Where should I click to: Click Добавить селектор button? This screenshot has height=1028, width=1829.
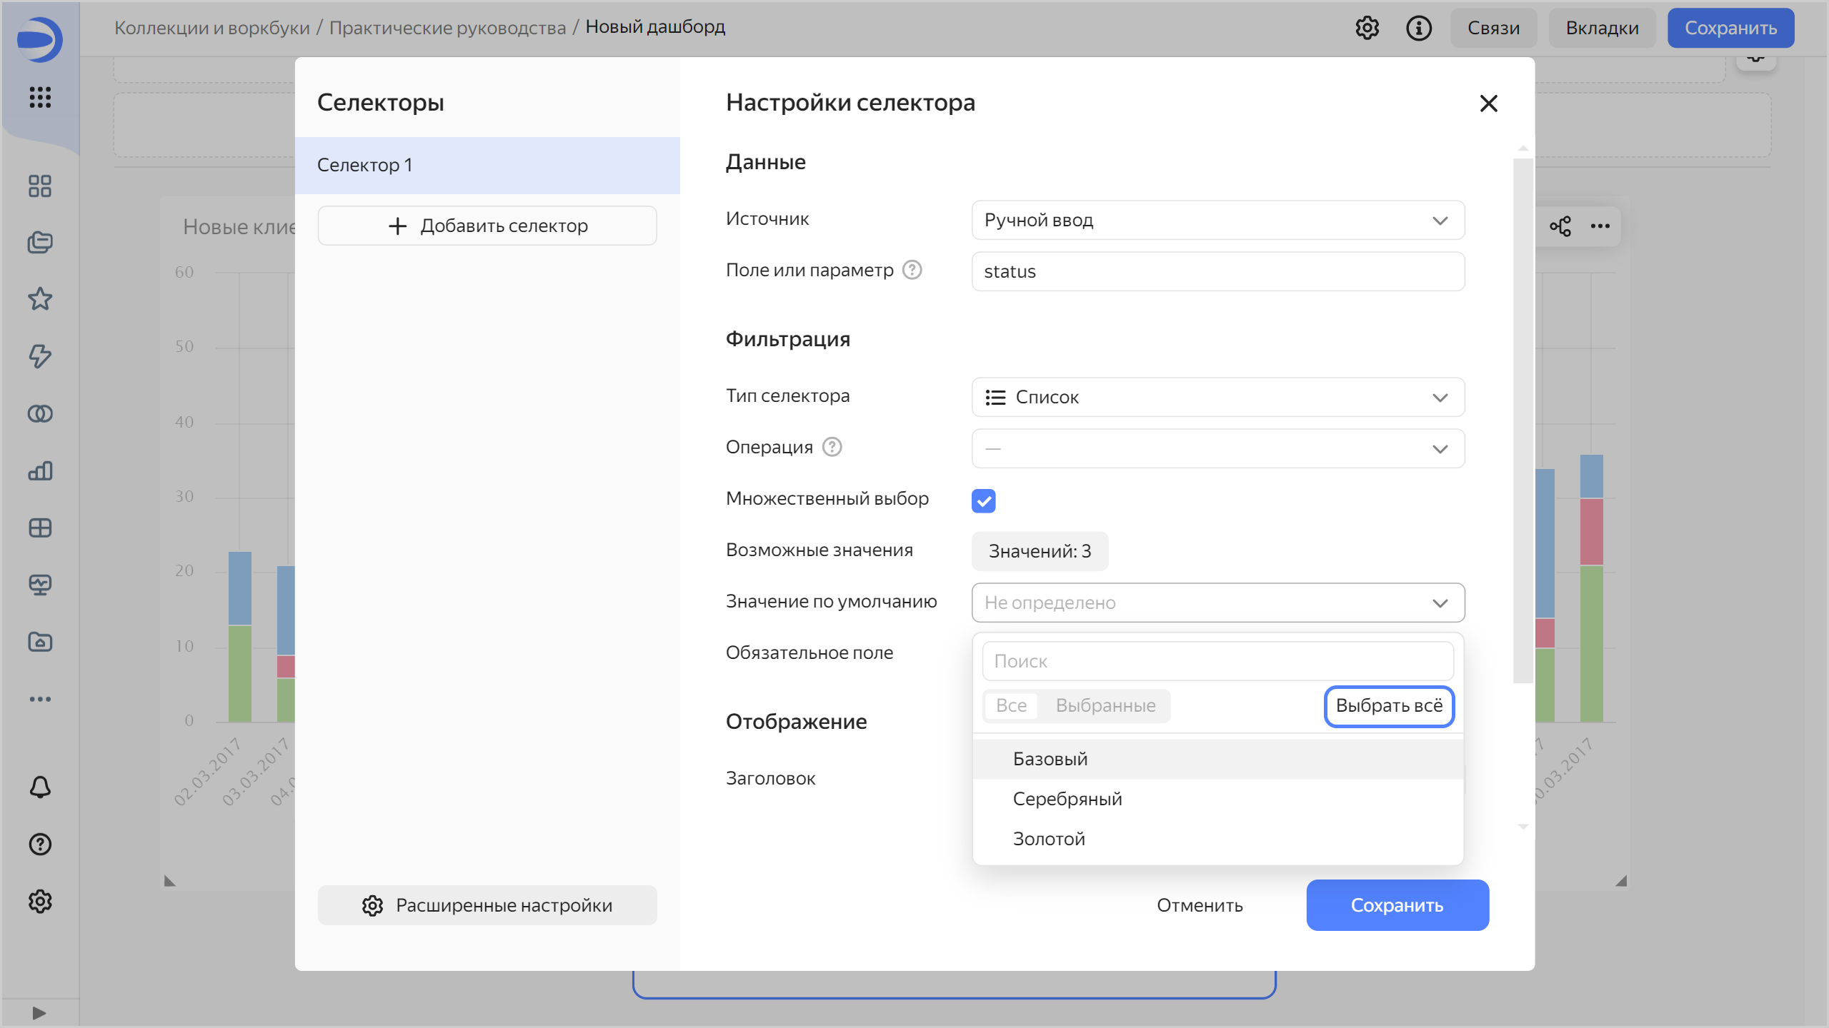click(x=487, y=226)
